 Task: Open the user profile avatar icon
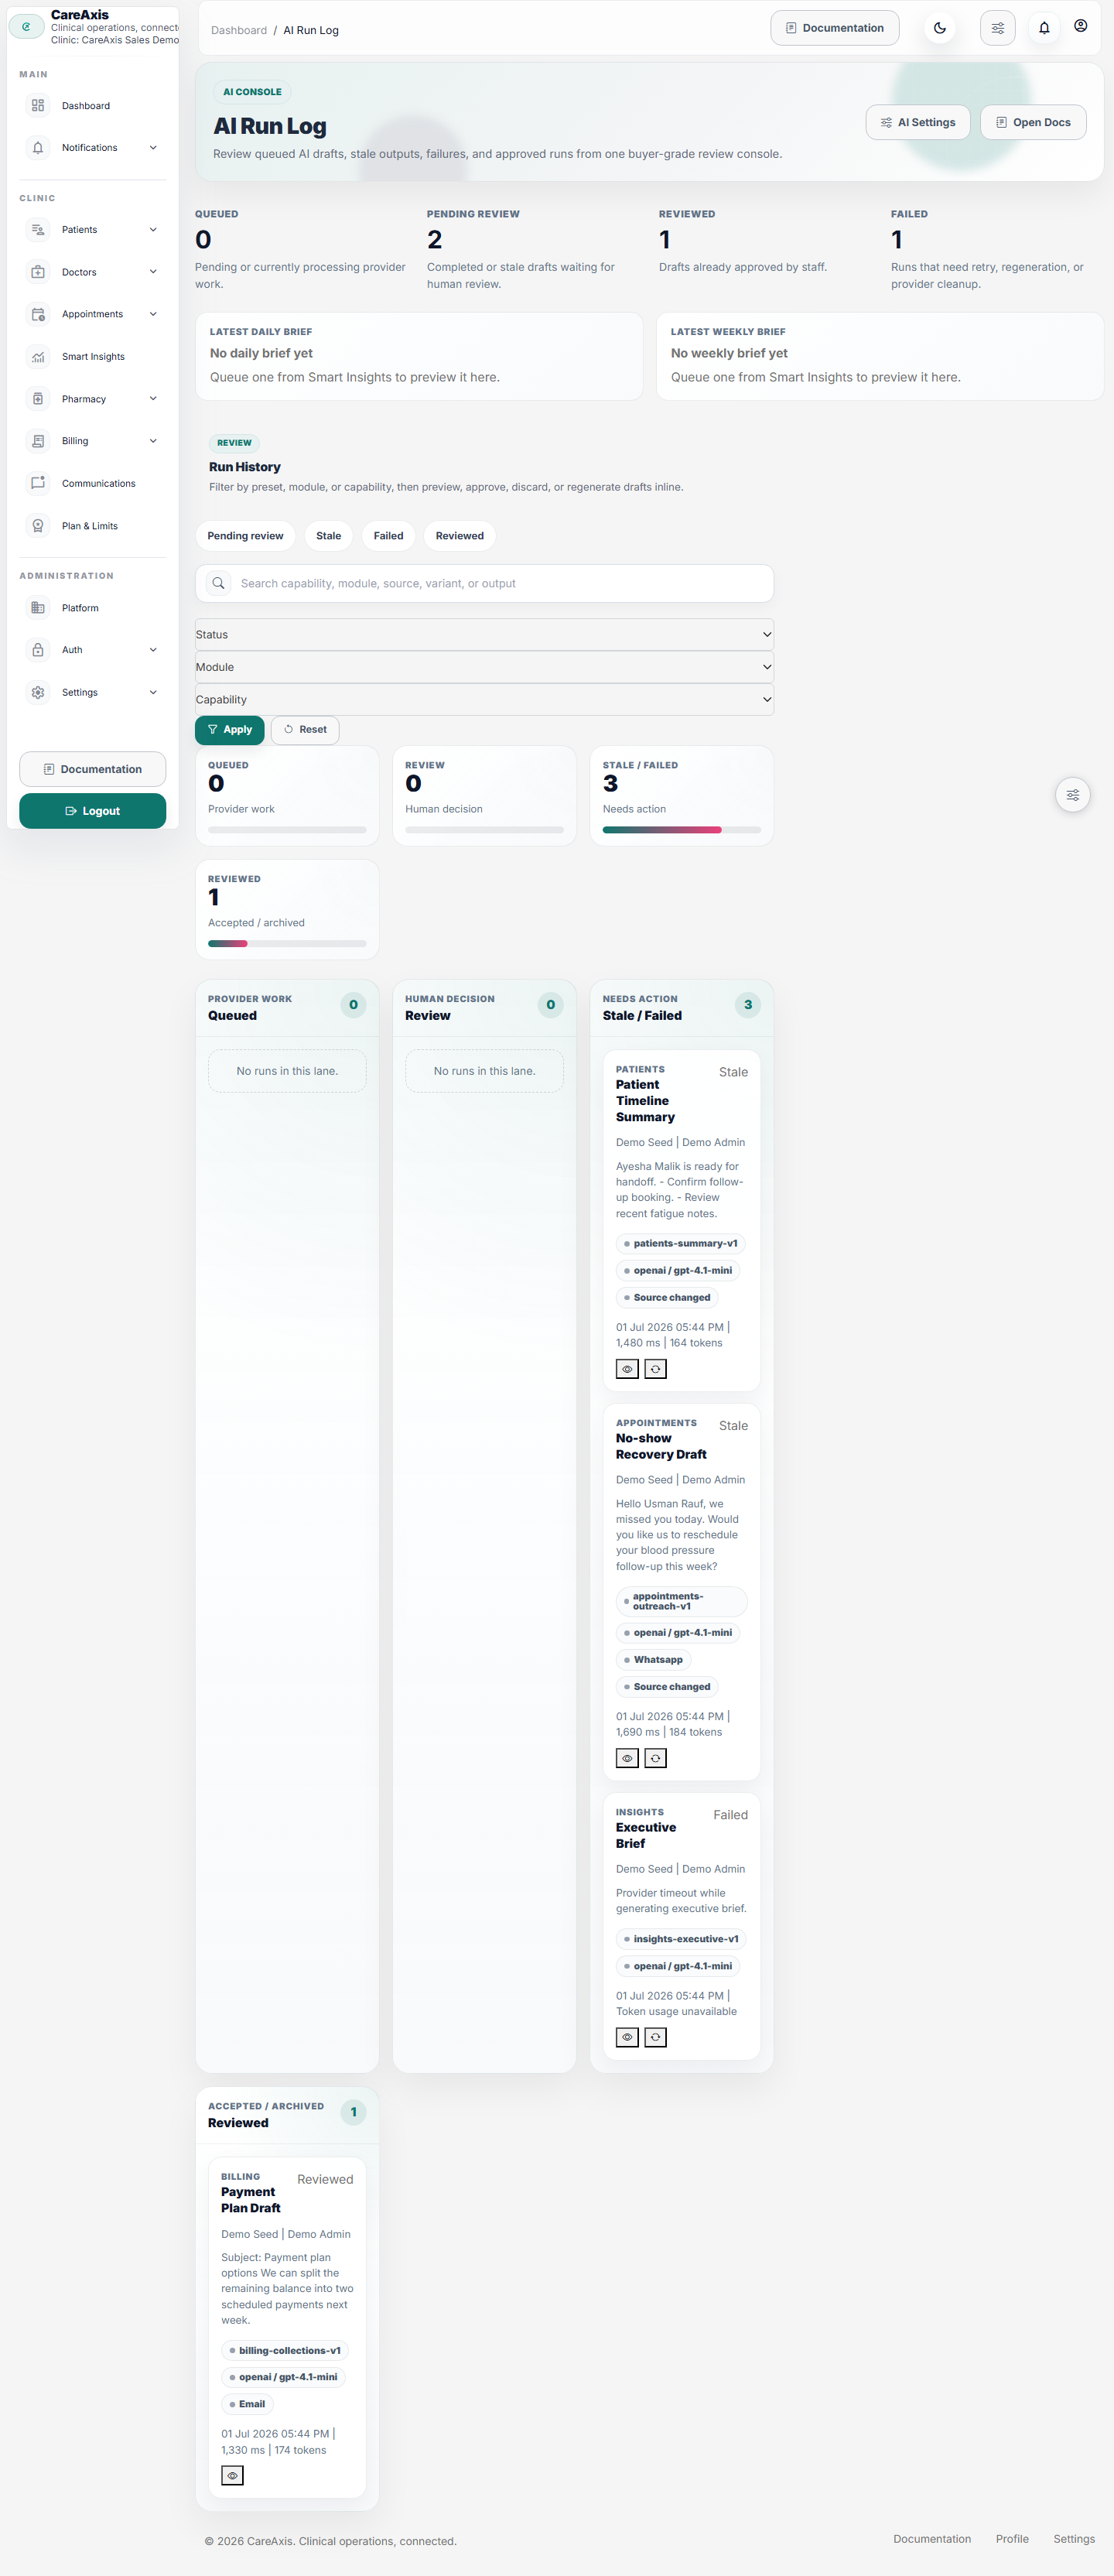coord(1081,26)
